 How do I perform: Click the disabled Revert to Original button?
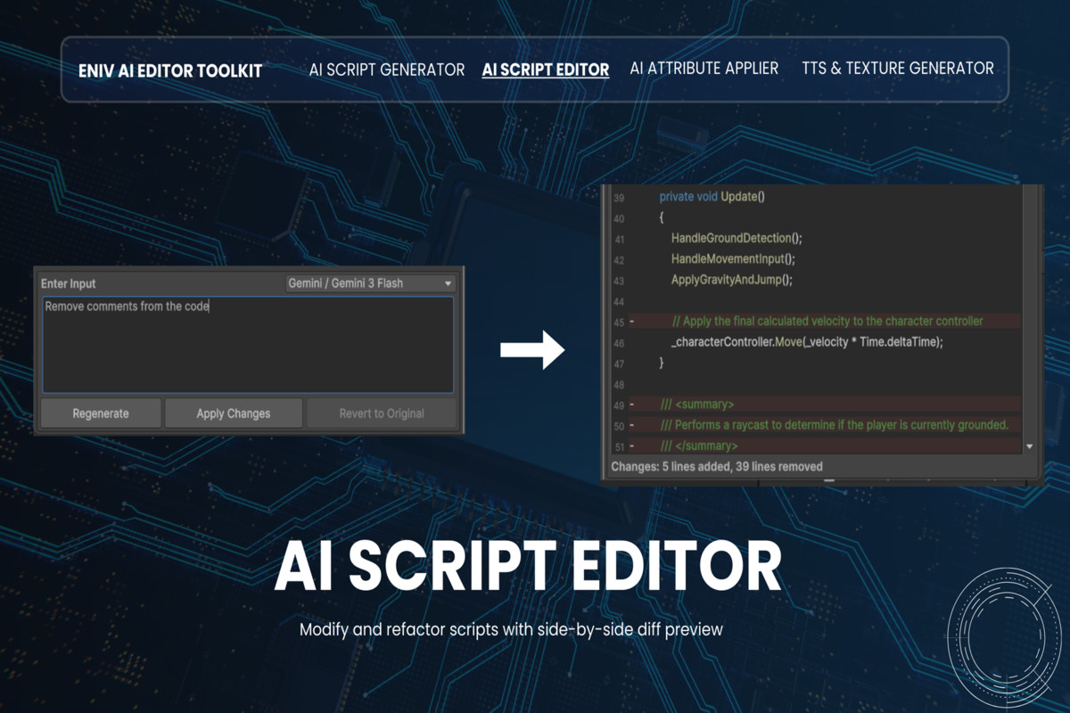[382, 413]
